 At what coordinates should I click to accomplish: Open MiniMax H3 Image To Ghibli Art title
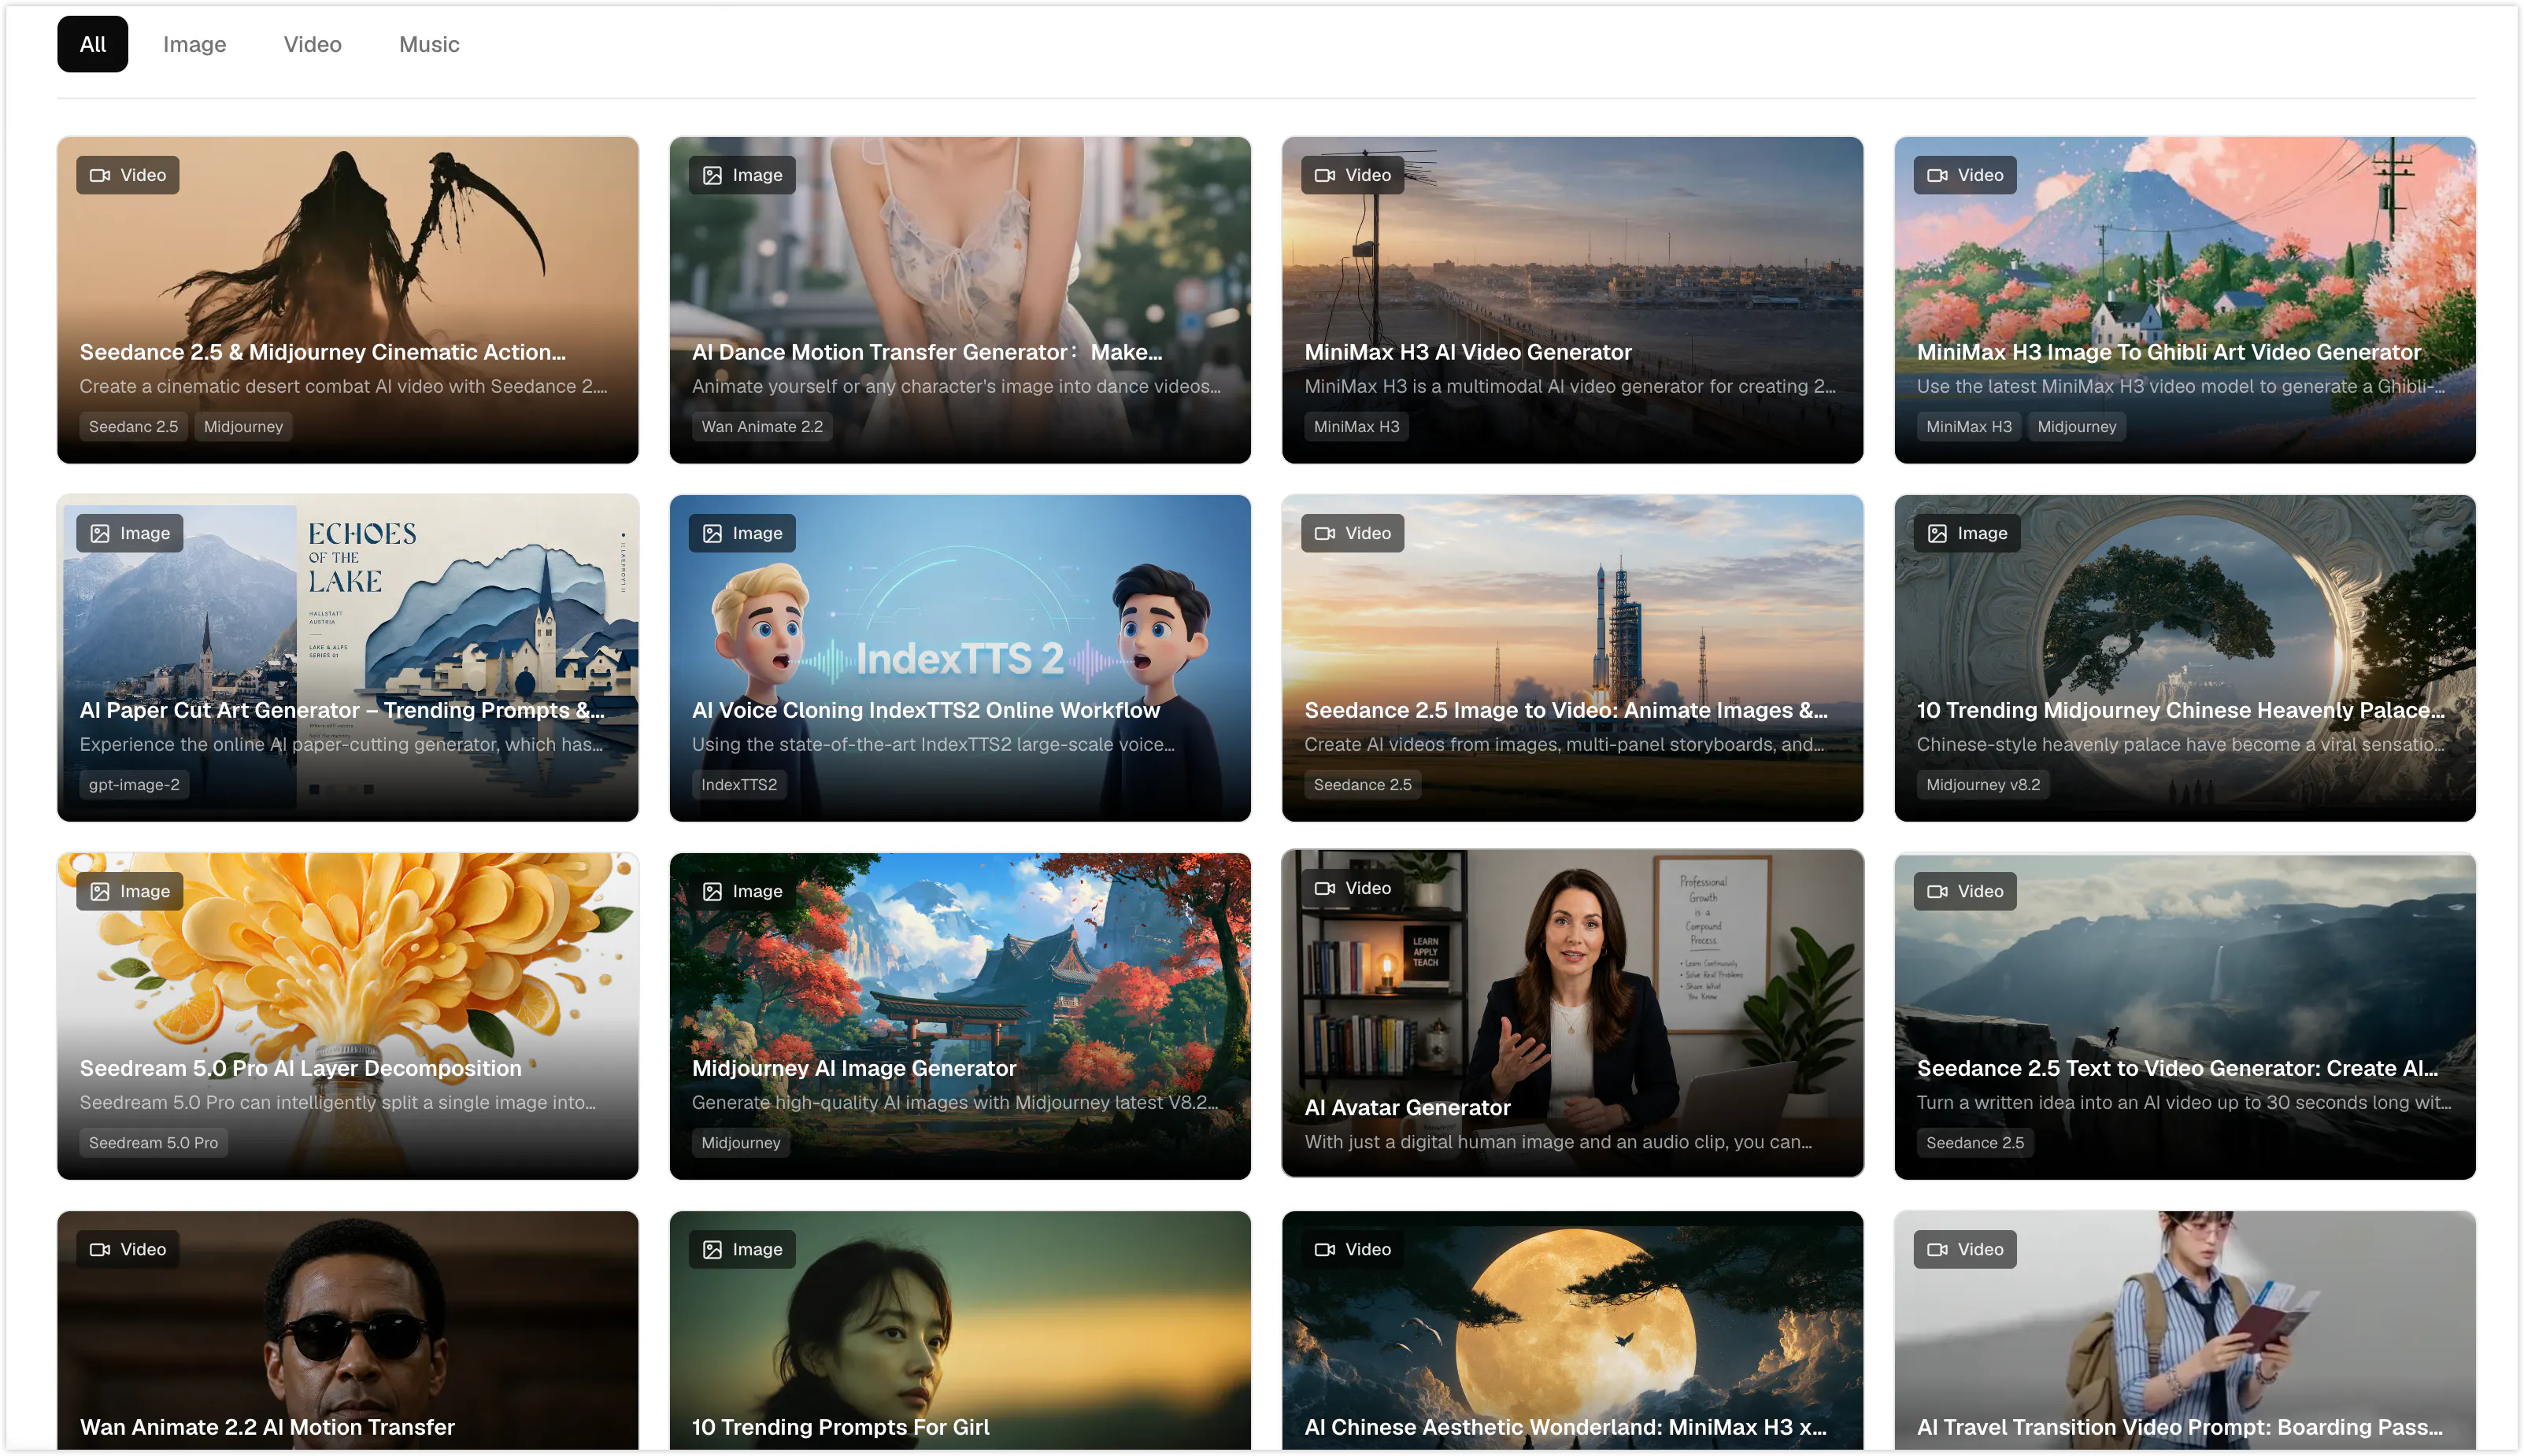pyautogui.click(x=2169, y=352)
